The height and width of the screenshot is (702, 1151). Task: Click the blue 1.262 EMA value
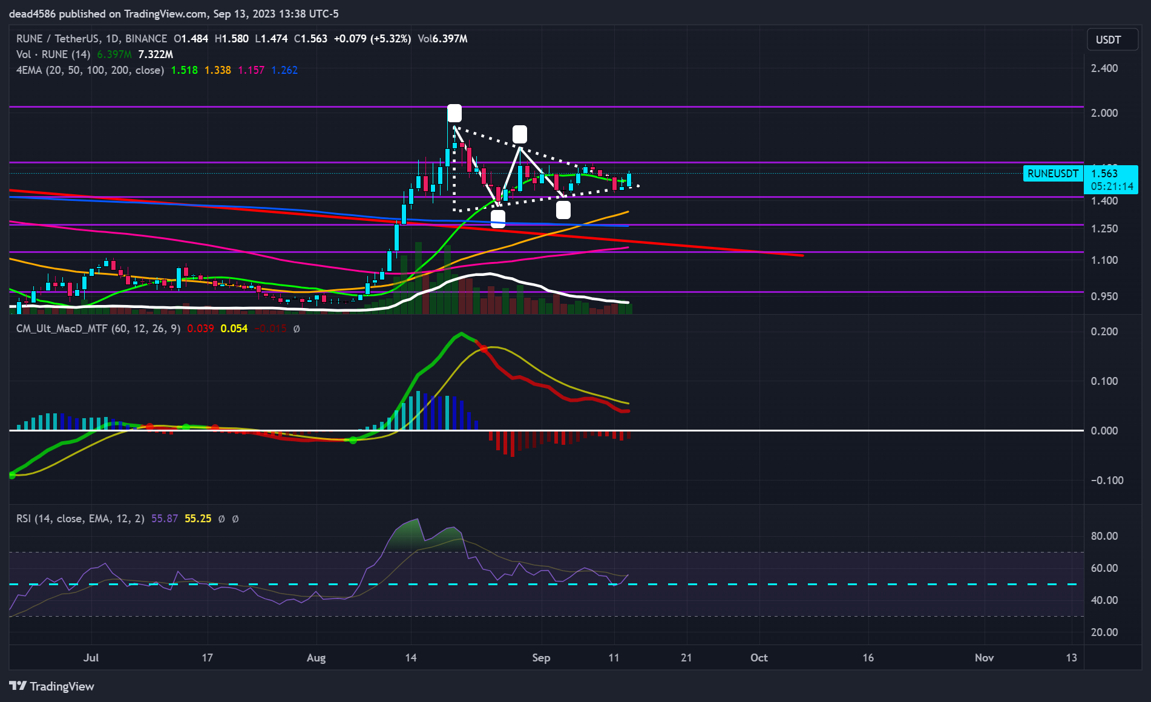coord(284,70)
